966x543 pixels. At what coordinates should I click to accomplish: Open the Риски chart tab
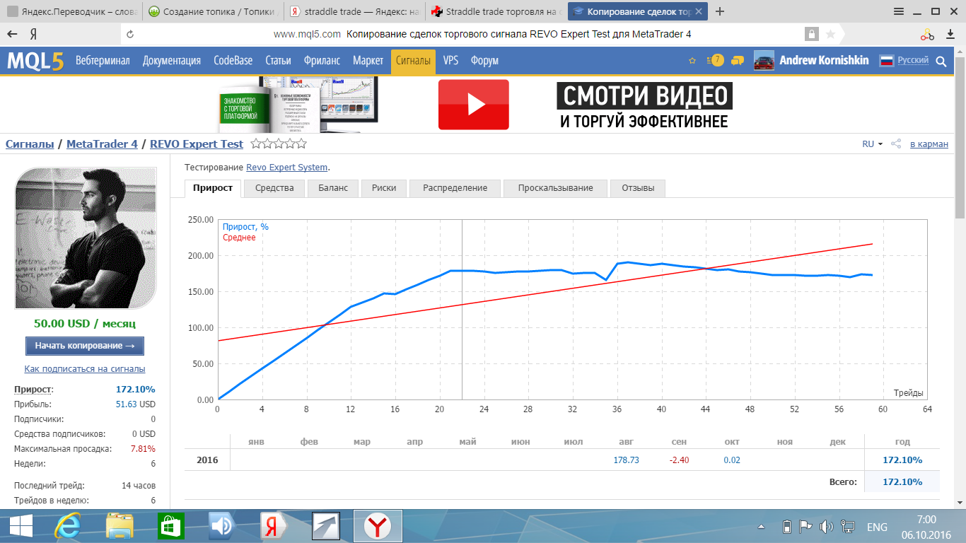pos(384,188)
